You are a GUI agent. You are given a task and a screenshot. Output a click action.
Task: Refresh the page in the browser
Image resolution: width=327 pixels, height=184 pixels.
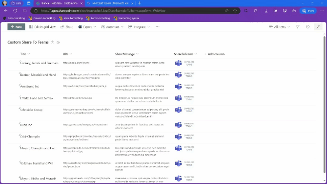(15, 11)
